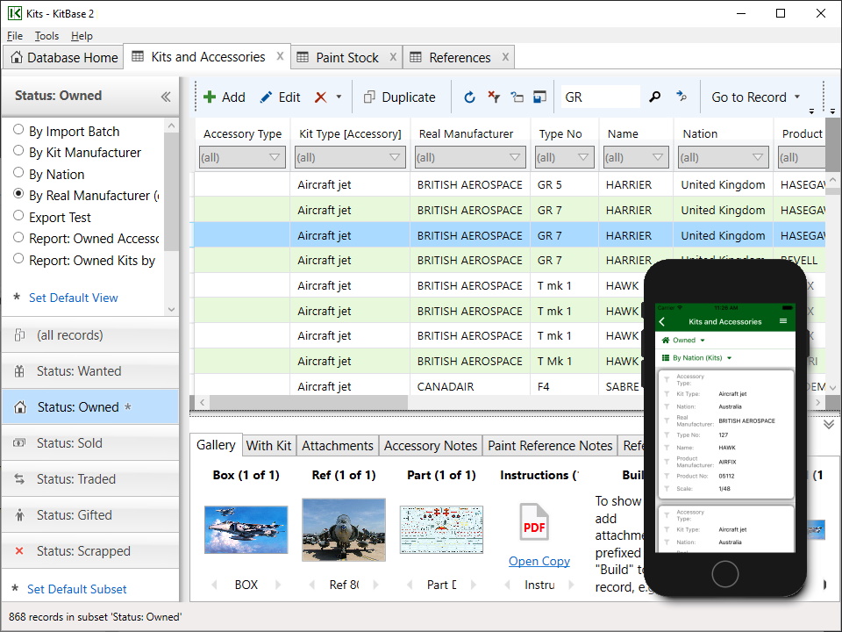Click the clear filters funnel icon
The image size is (842, 632).
pos(494,97)
